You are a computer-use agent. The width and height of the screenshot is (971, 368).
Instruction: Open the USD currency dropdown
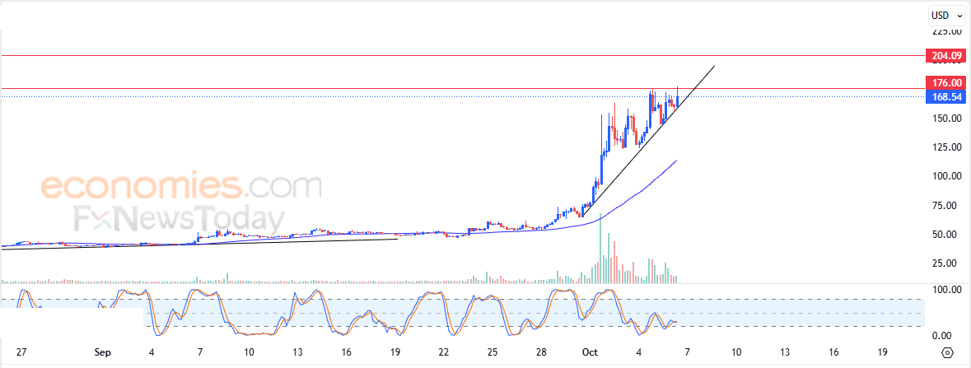(x=945, y=14)
